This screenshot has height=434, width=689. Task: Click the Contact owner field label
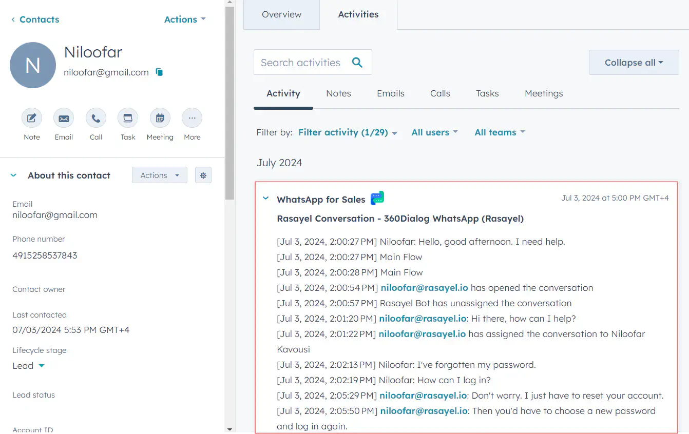39,289
